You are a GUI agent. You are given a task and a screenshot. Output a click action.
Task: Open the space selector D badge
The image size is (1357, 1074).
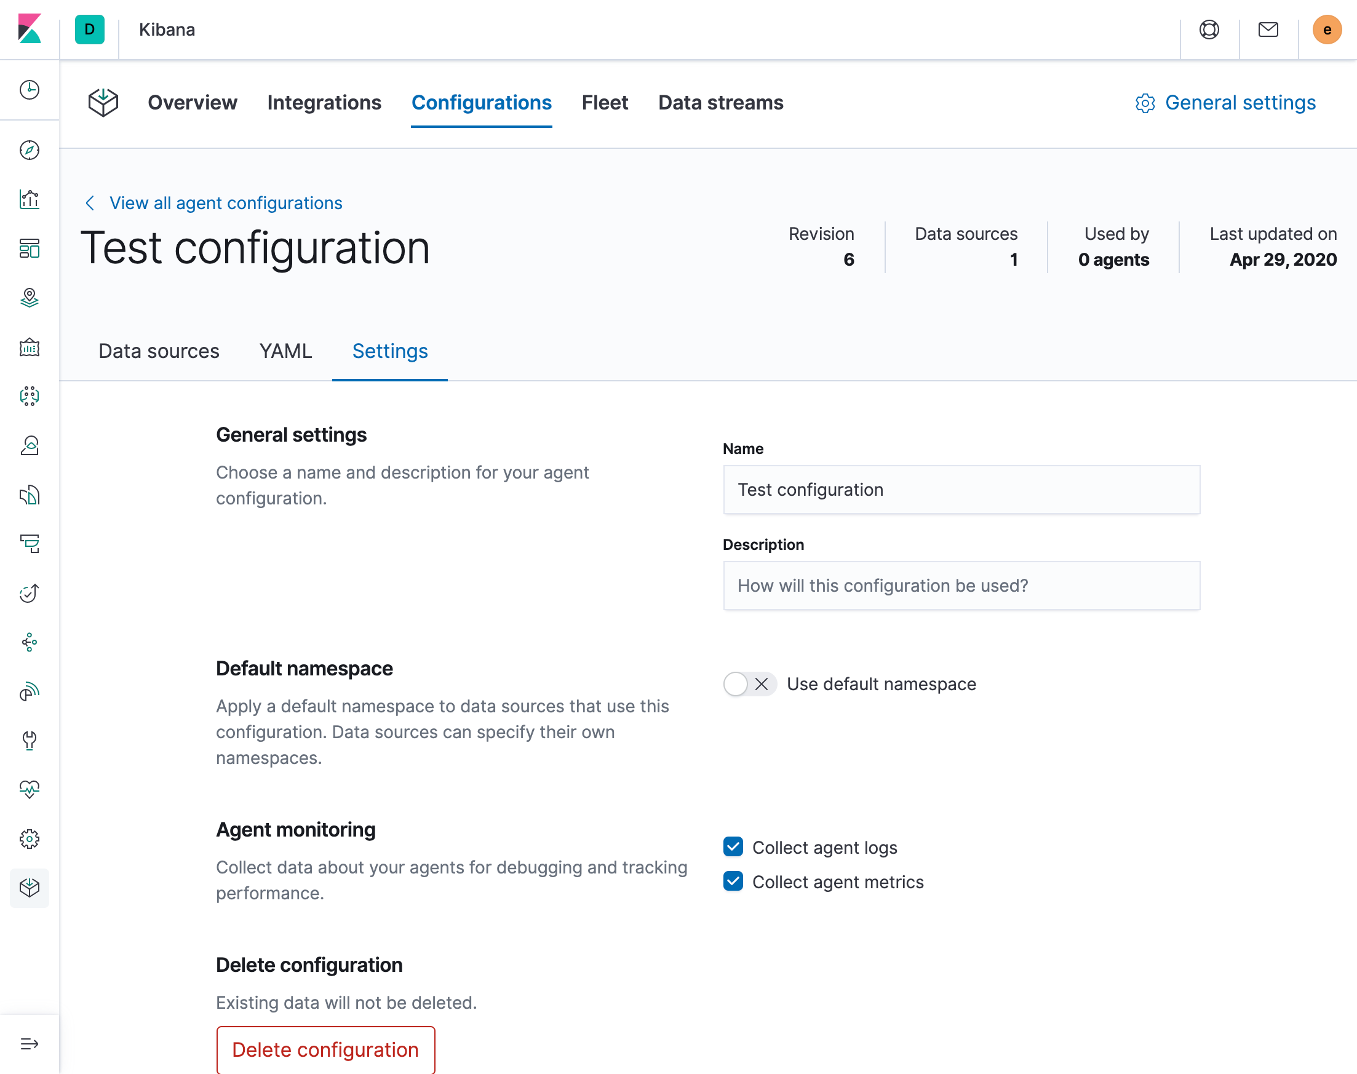89,30
